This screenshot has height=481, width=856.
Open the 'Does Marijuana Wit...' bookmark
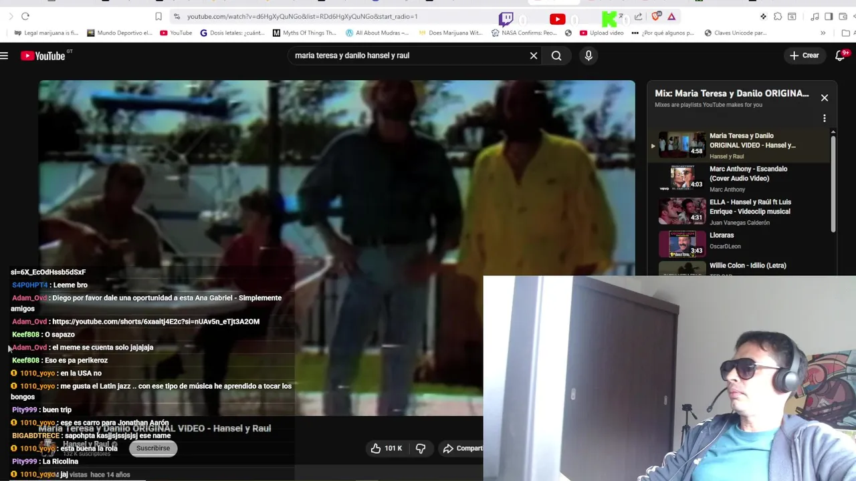tap(451, 33)
